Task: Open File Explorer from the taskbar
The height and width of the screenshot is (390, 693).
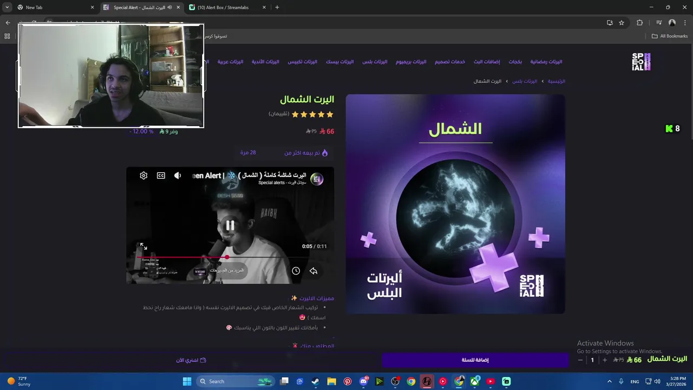Action: 331,381
